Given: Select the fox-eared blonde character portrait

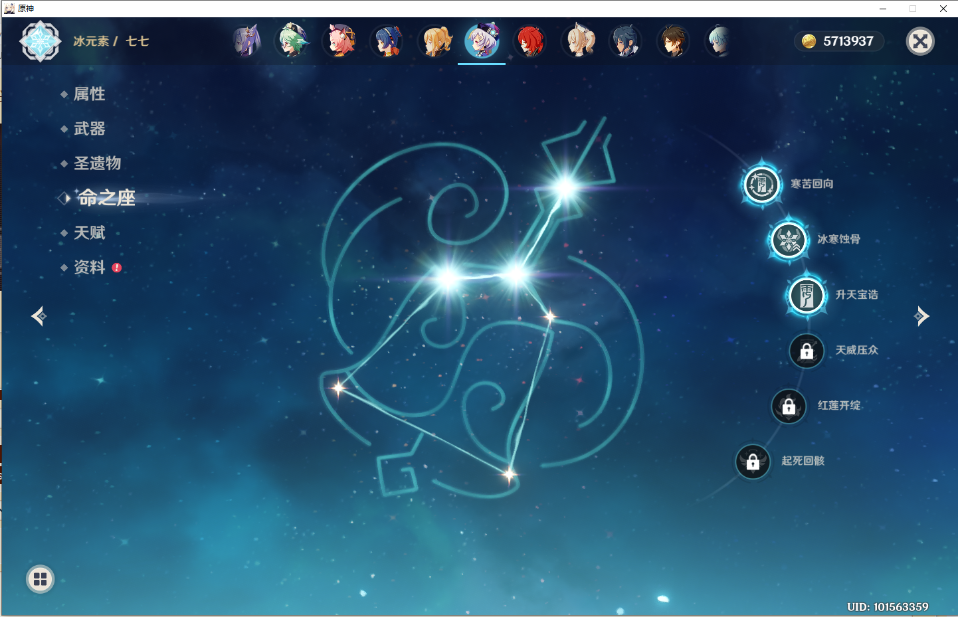Looking at the screenshot, I should click(579, 41).
